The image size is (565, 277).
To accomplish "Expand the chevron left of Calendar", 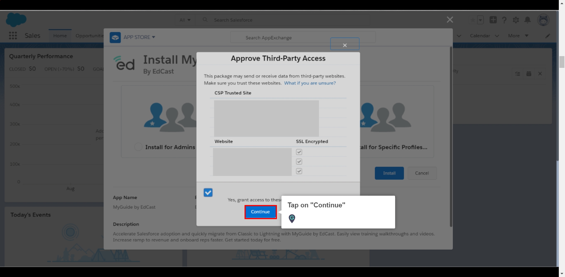I will (x=459, y=36).
